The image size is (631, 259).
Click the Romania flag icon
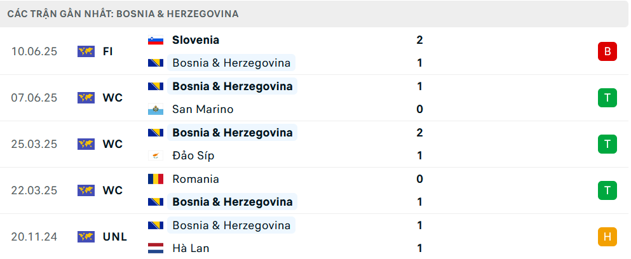[x=156, y=179]
